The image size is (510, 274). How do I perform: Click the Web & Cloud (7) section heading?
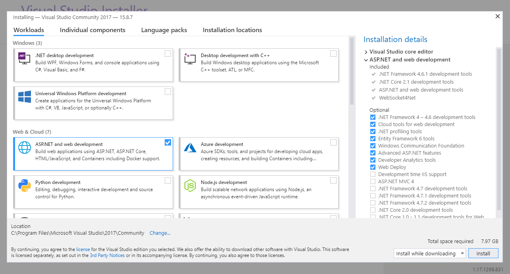pos(32,132)
